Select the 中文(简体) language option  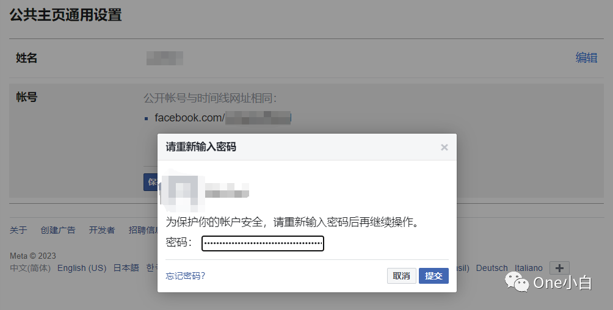[30, 268]
